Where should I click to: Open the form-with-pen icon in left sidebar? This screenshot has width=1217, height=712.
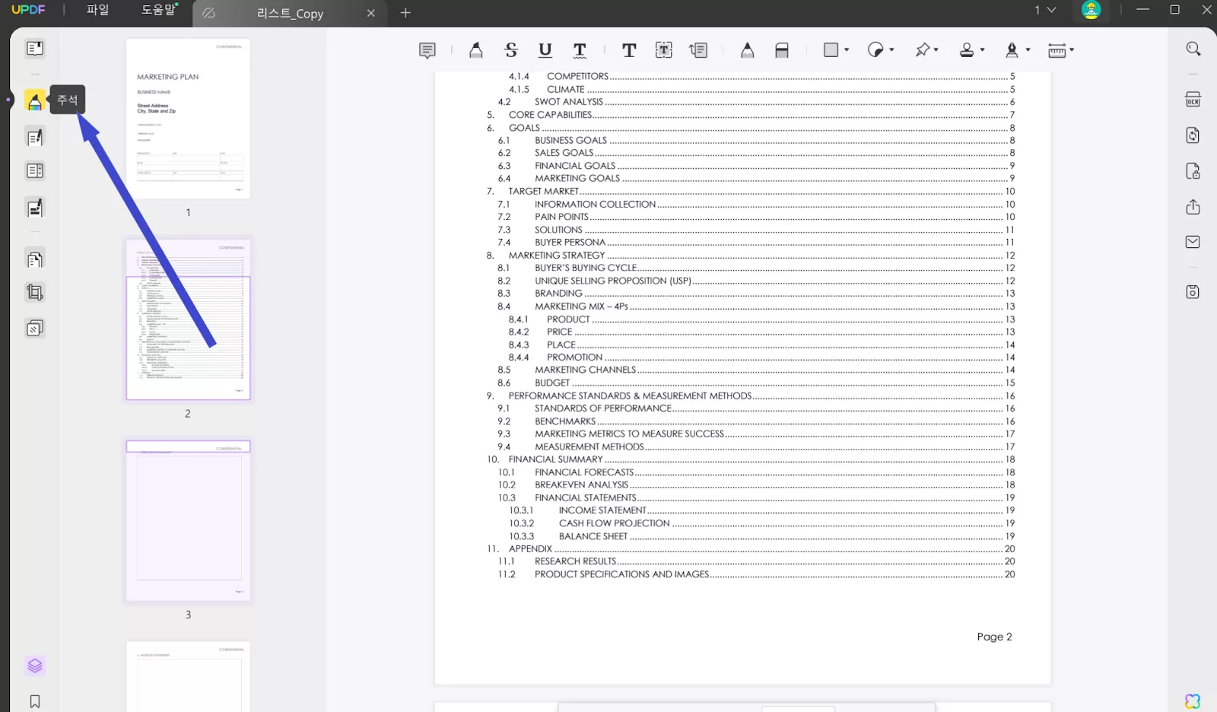click(x=35, y=208)
